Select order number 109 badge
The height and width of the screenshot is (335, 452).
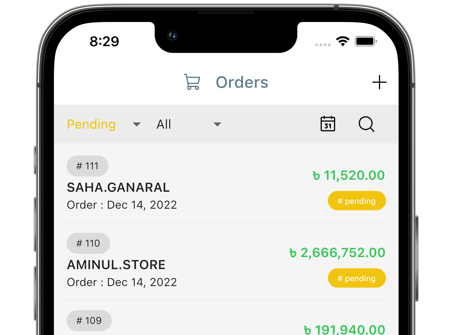pyautogui.click(x=89, y=321)
